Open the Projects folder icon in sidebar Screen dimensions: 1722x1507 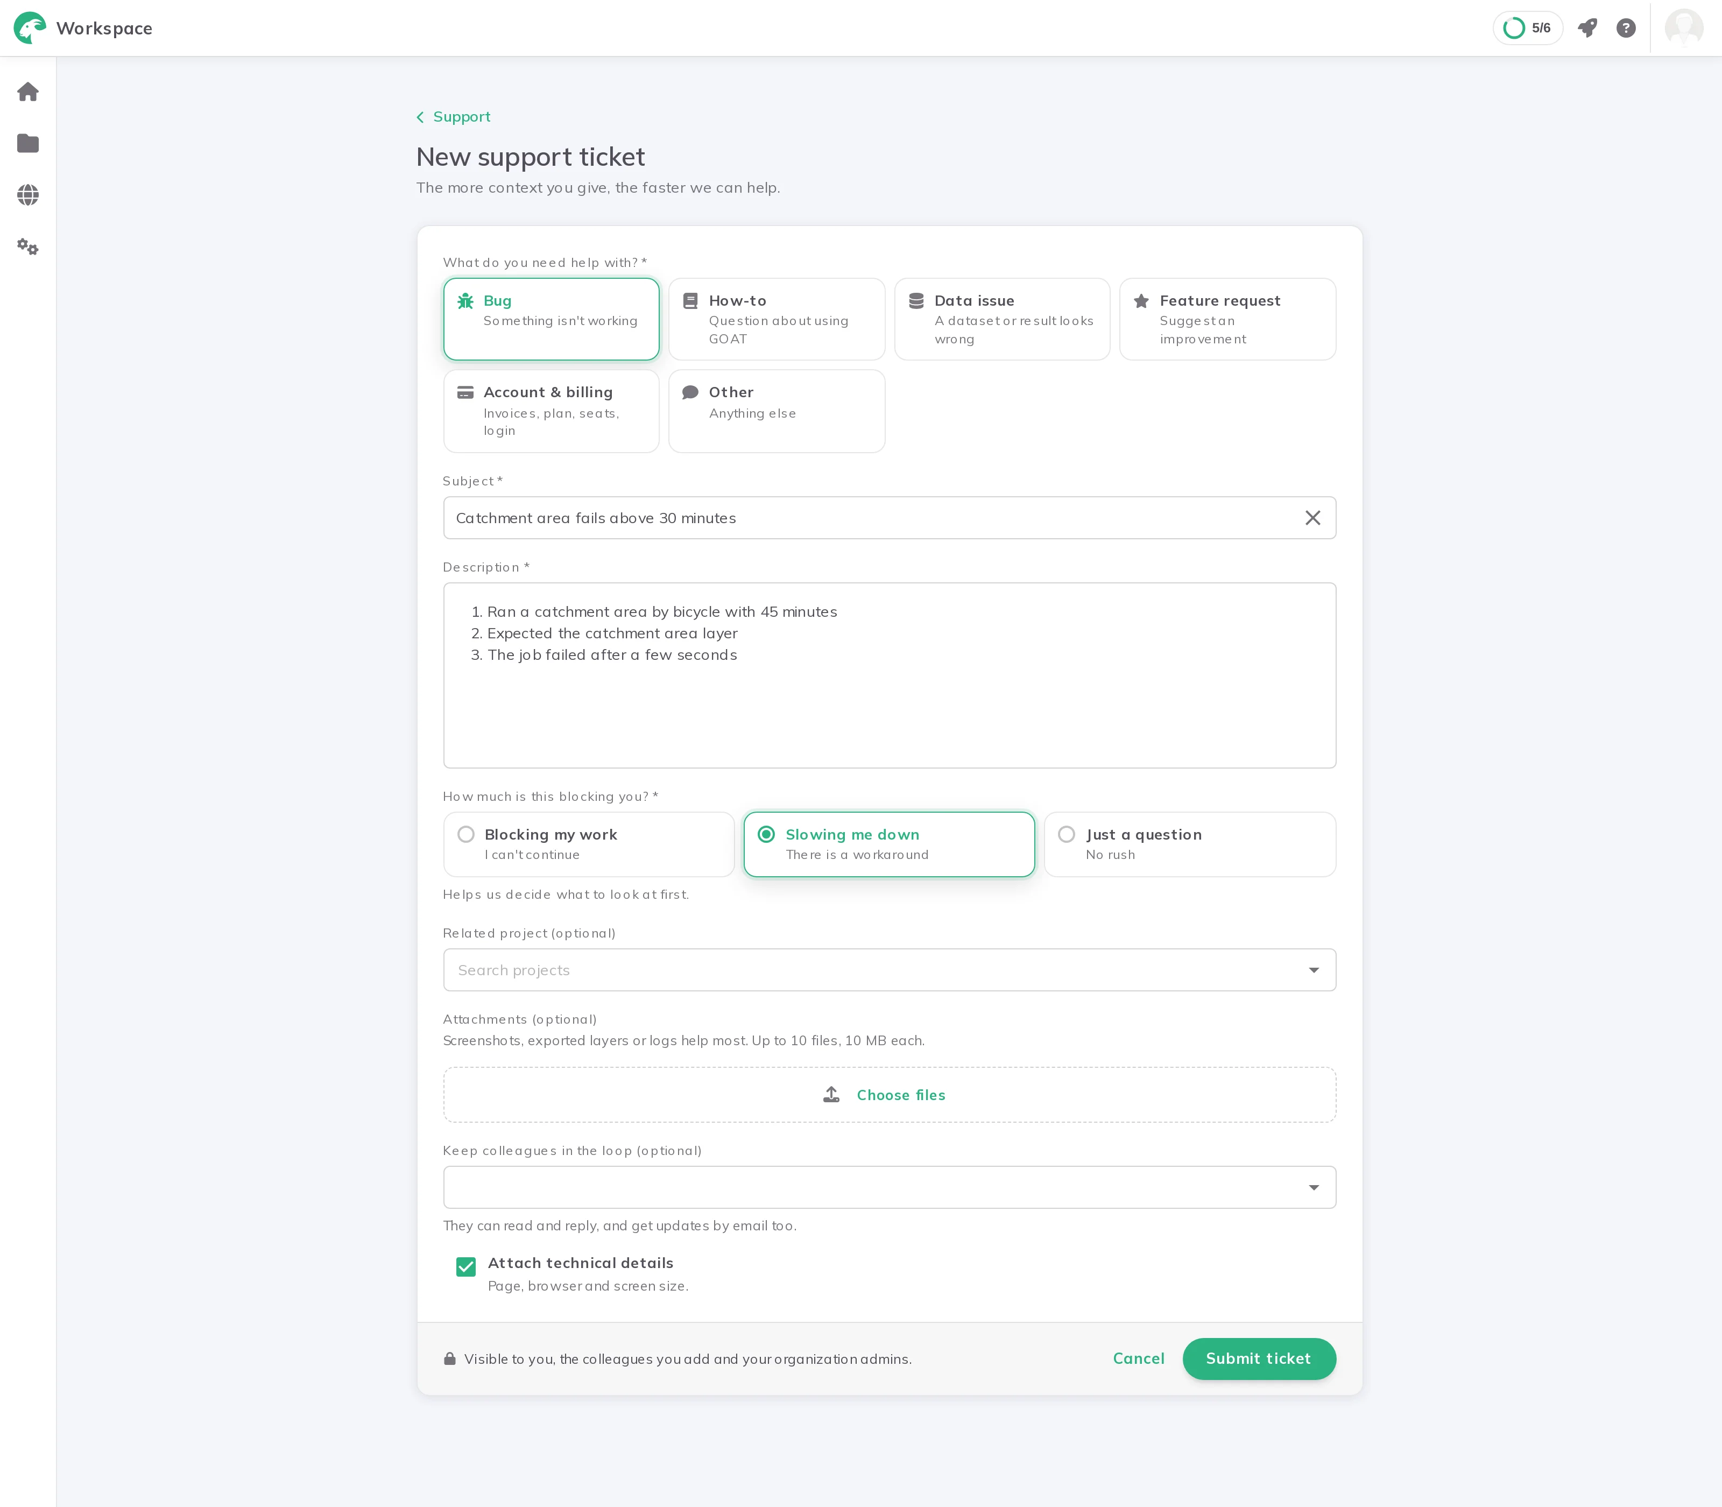click(x=28, y=144)
